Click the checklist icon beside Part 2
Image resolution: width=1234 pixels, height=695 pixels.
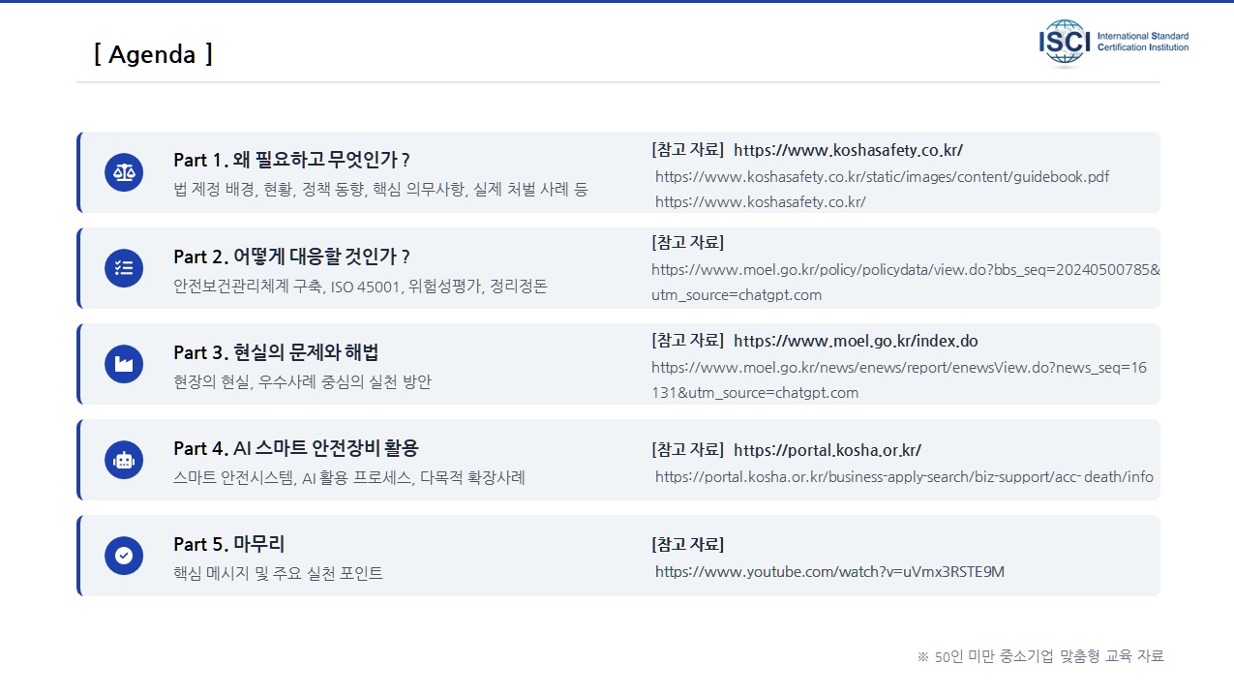124,268
